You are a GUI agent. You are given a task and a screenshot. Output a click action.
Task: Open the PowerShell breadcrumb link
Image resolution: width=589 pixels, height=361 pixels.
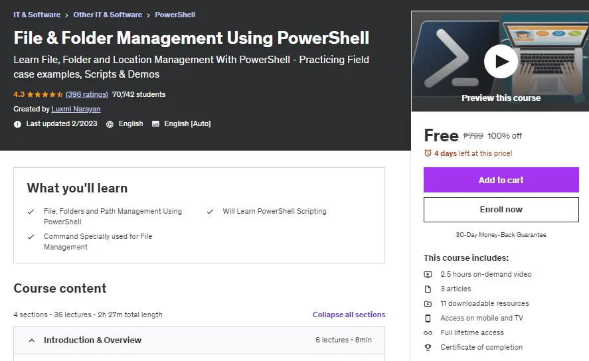175,15
